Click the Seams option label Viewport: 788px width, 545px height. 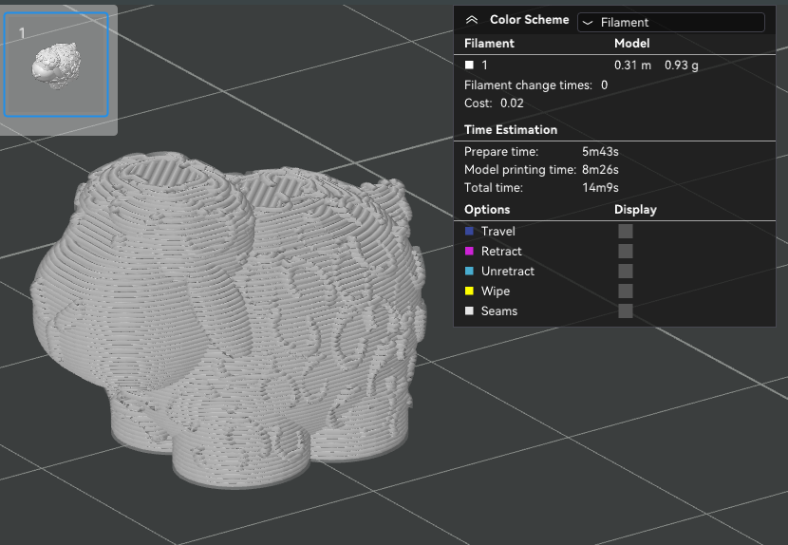(x=499, y=310)
